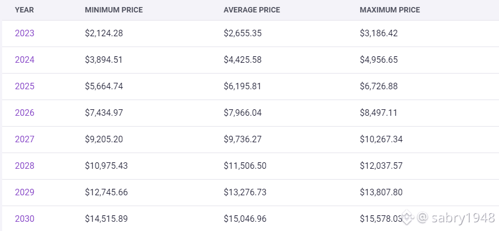Screen dimensions: 499x231
Task: Click the 2029 year link
Action: [x=24, y=193]
